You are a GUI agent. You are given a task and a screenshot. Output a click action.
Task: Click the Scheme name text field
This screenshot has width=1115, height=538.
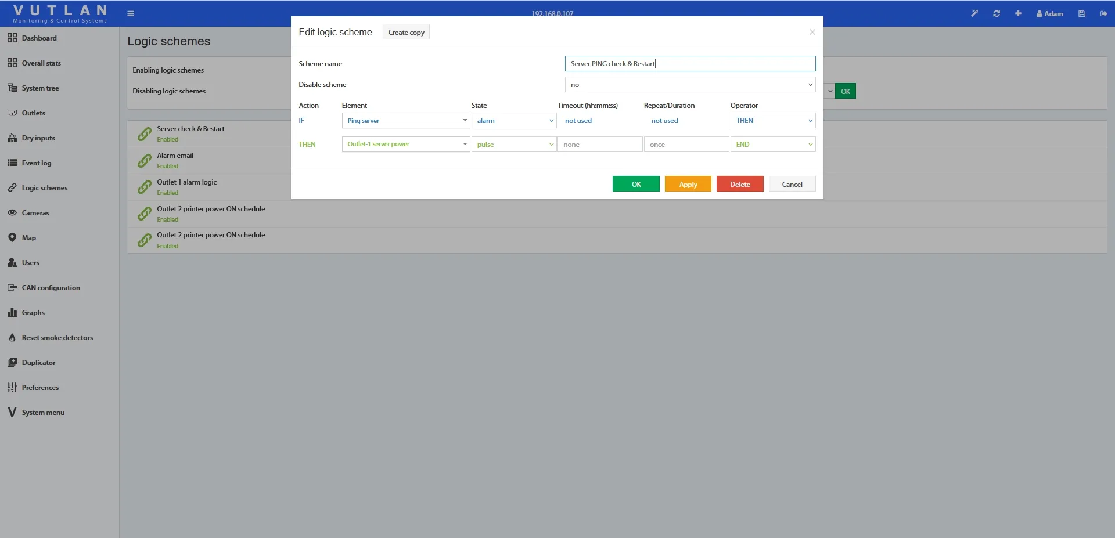pyautogui.click(x=689, y=64)
